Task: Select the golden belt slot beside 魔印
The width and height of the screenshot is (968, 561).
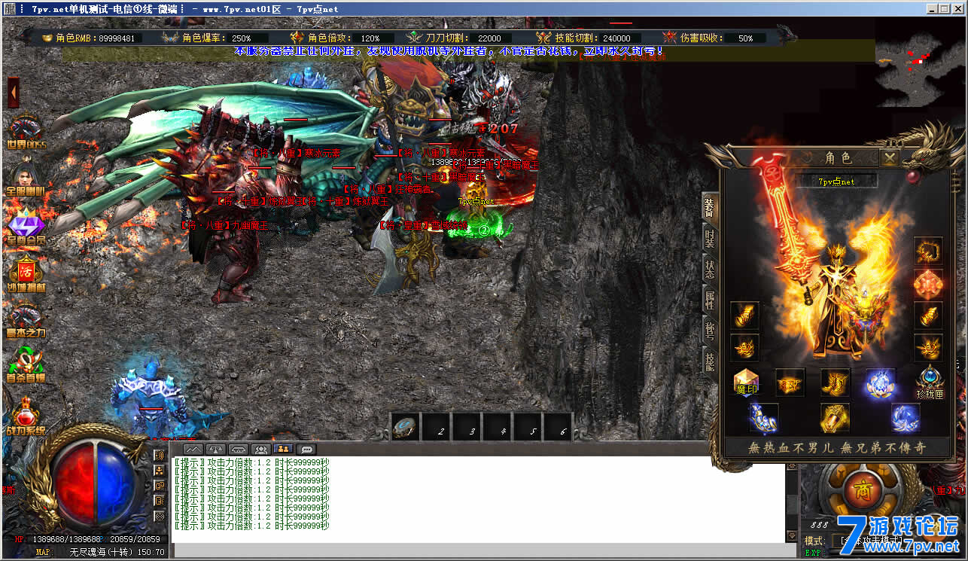Action: click(790, 383)
